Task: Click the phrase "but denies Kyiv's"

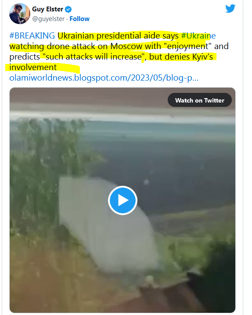Action: (181, 57)
